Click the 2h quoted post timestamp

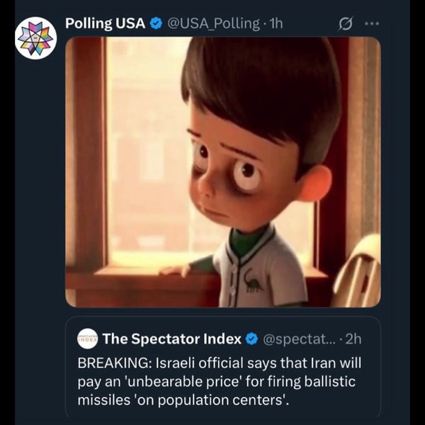[x=354, y=339]
